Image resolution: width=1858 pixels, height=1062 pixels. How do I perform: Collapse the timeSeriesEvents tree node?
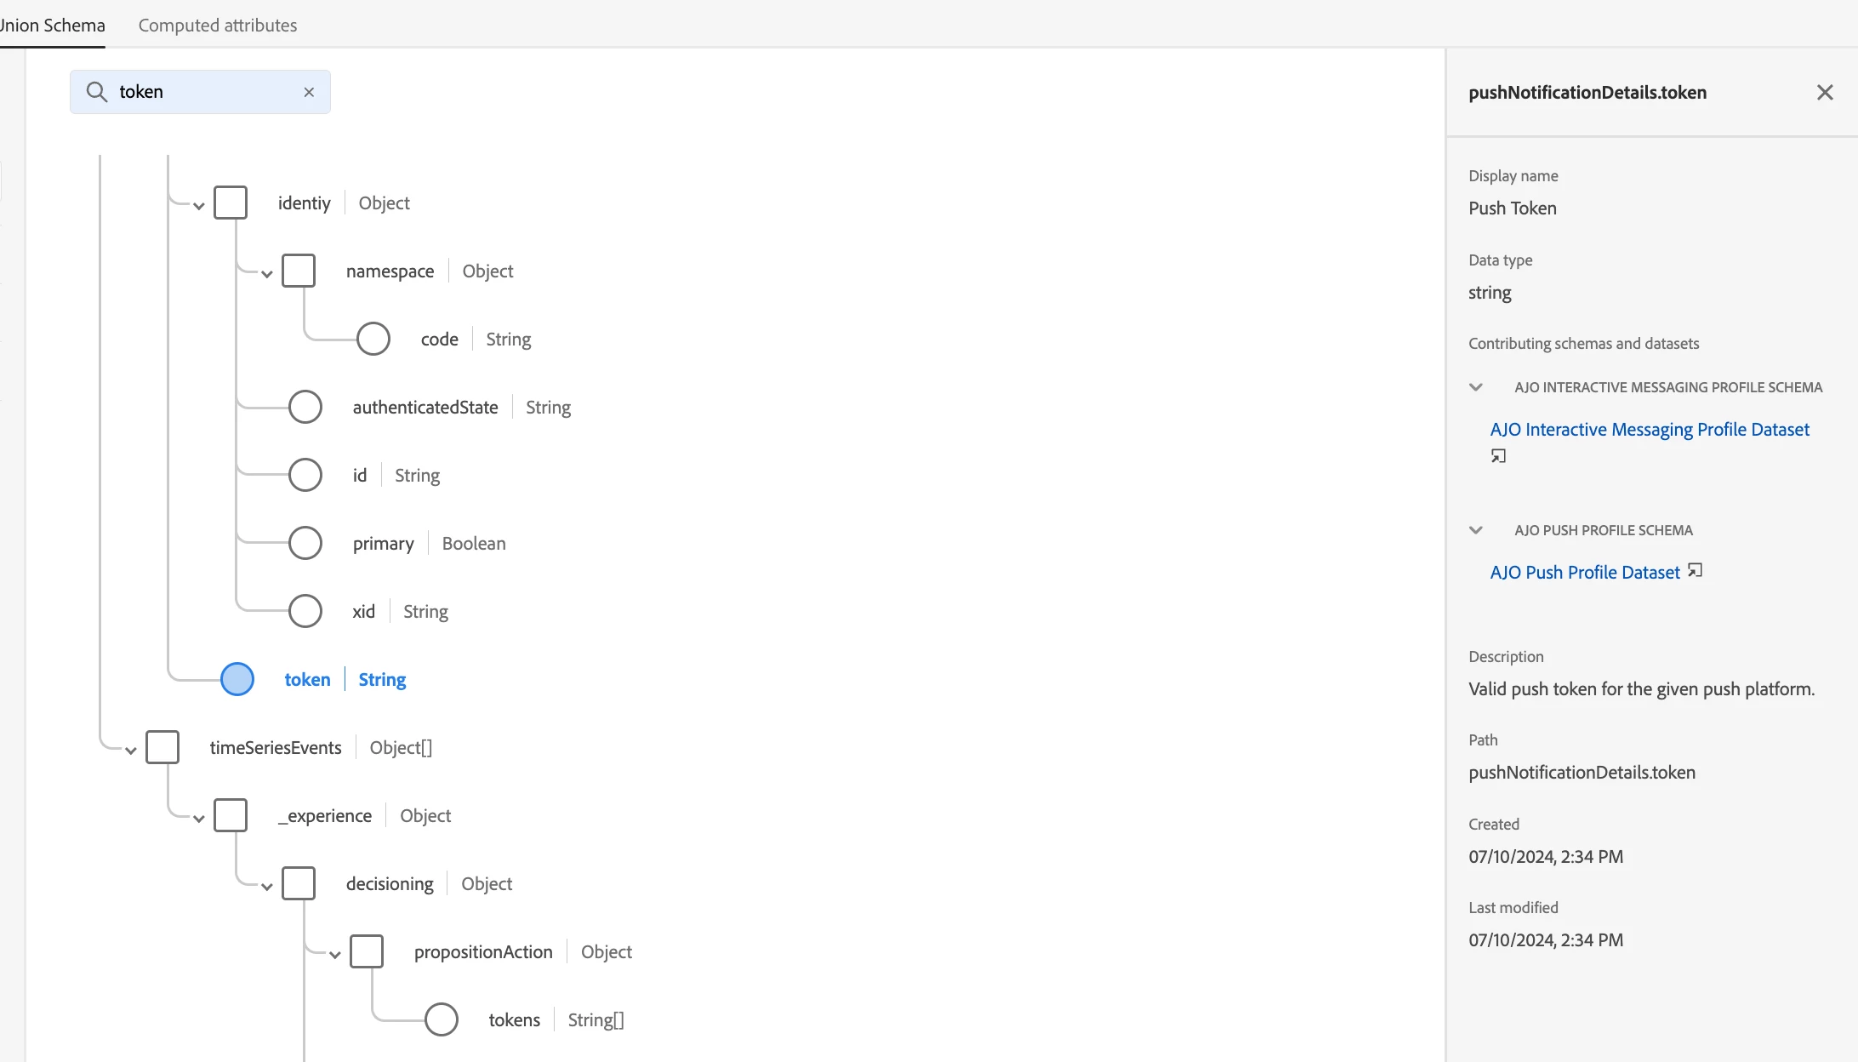(x=131, y=751)
